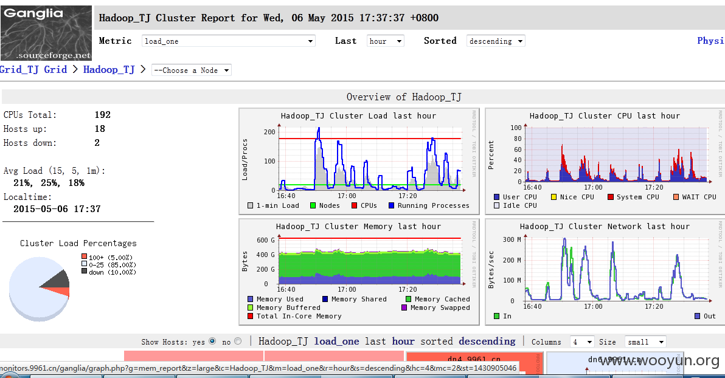Click the Overview of Hadoop_TJ heading
This screenshot has width=725, height=378.
point(404,97)
